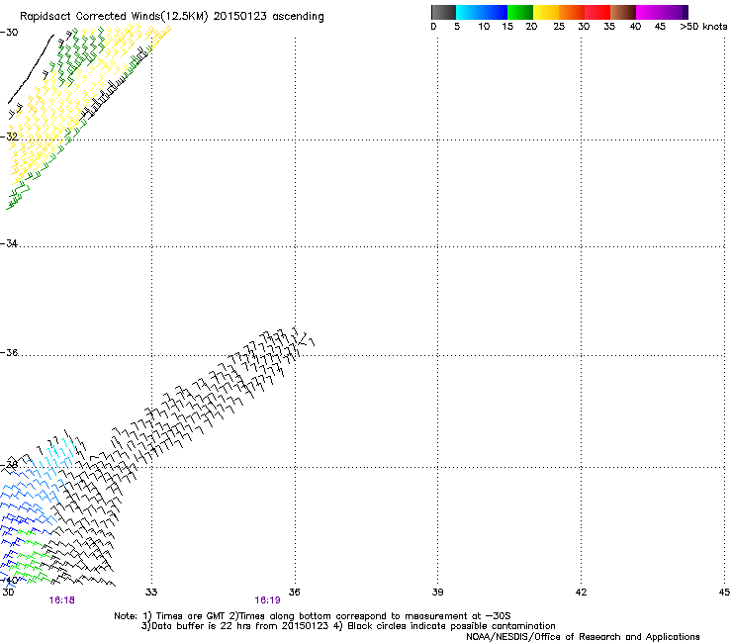Click the latitude label '-40'

tap(9, 581)
